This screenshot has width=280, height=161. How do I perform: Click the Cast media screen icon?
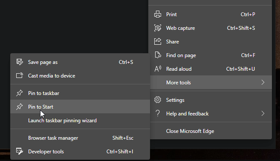(x=20, y=76)
